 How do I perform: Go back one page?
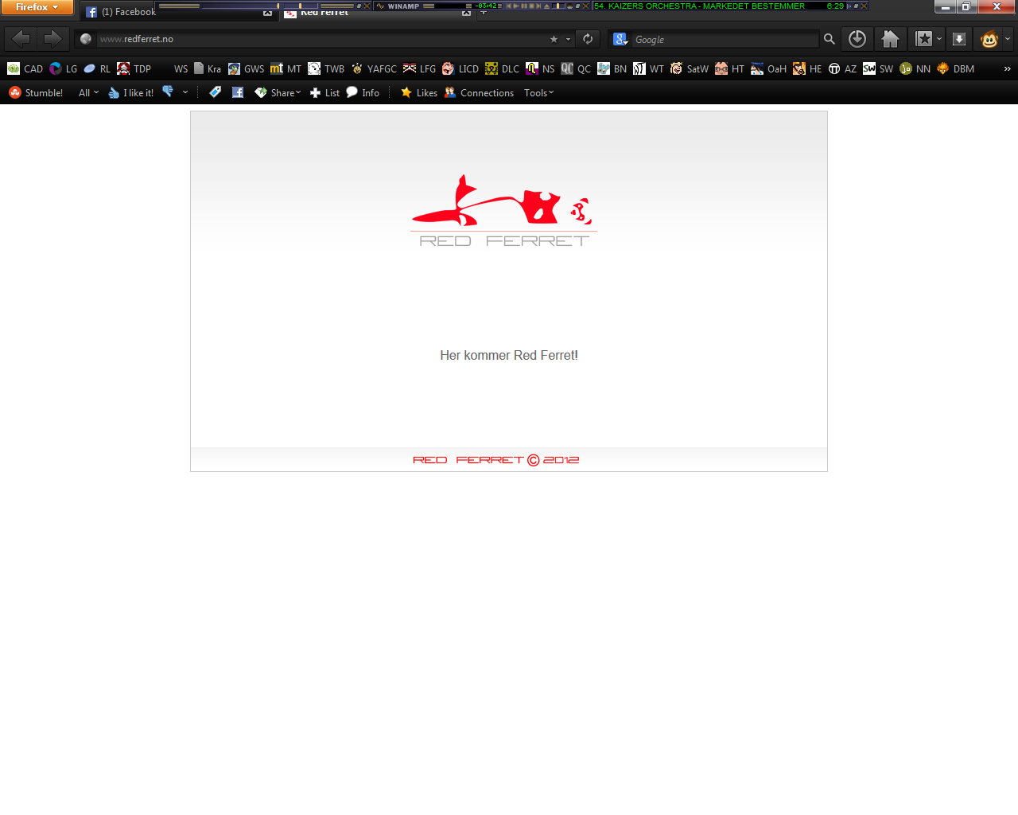click(21, 38)
